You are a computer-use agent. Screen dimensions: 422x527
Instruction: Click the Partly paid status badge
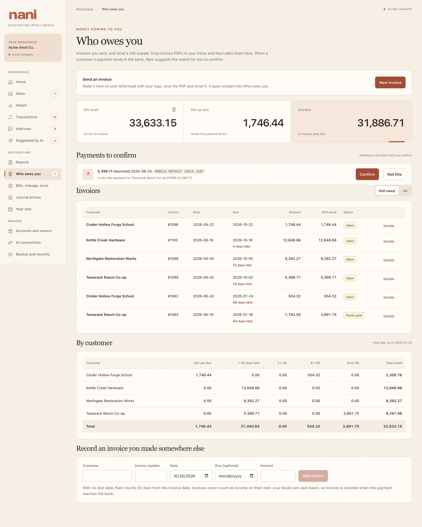354,315
